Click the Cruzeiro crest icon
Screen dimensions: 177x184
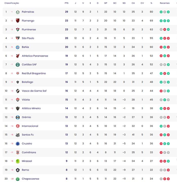(18, 144)
